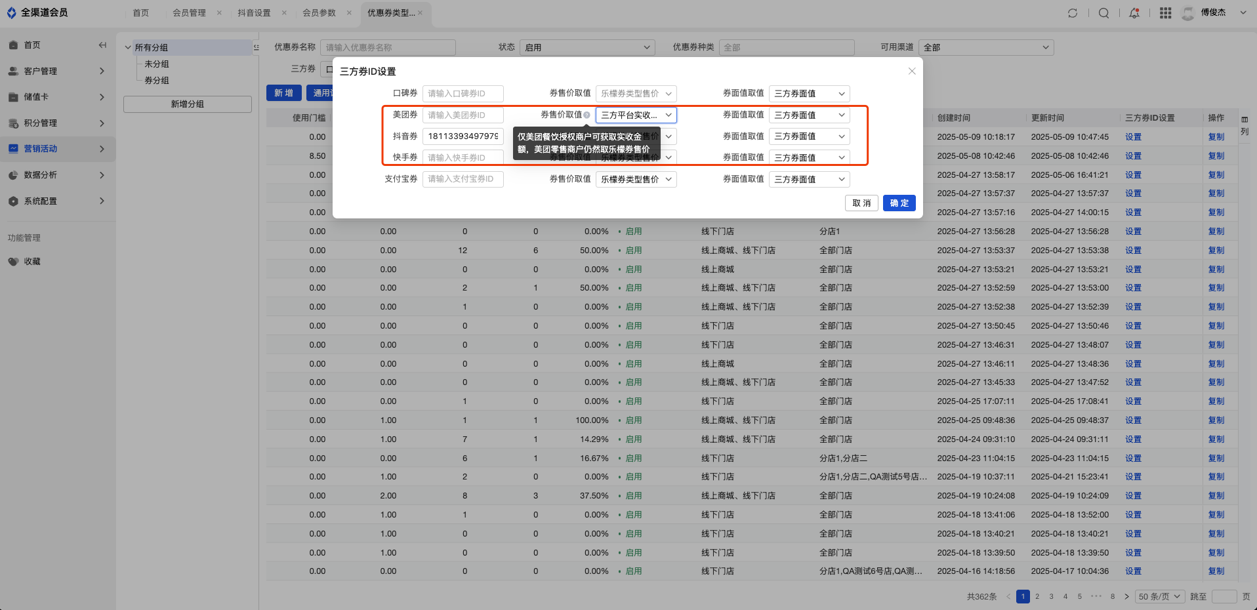Click the 优惠券名称 search input
The width and height of the screenshot is (1257, 610).
pyautogui.click(x=388, y=47)
